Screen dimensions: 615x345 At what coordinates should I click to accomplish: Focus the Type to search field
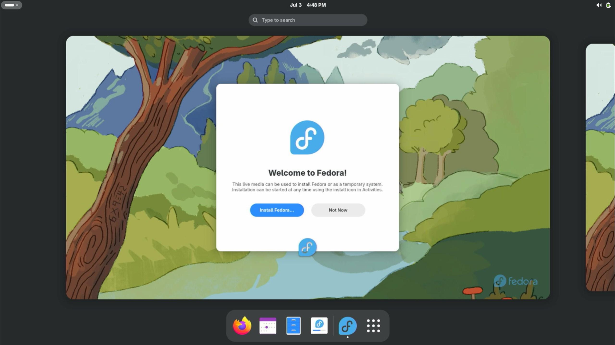(x=308, y=20)
